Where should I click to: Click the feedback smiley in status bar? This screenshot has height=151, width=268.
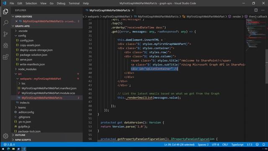click(x=257, y=144)
